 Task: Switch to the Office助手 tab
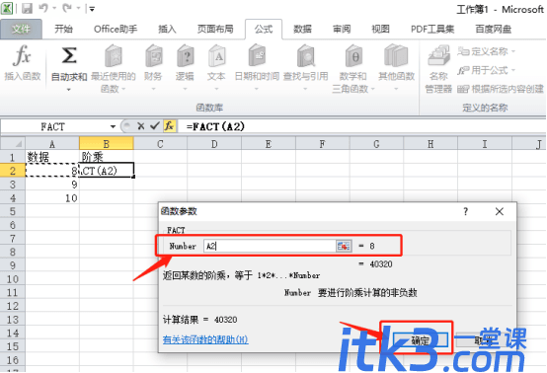(116, 30)
